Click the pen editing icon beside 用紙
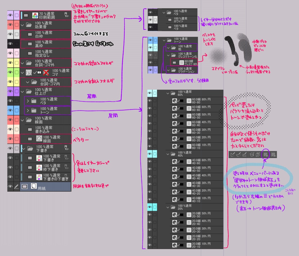 pyautogui.click(x=17, y=187)
